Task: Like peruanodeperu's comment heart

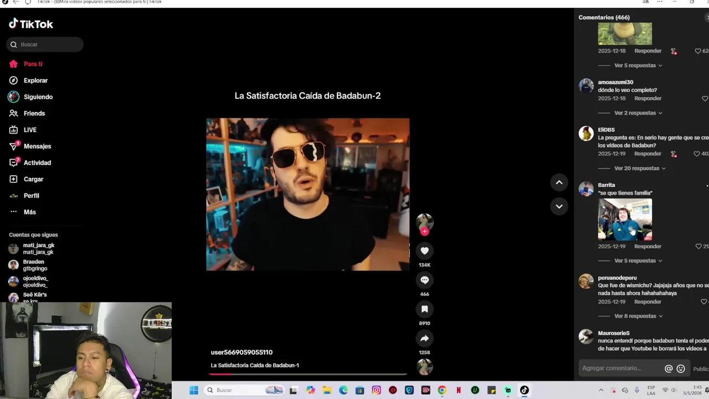Action: coord(704,302)
